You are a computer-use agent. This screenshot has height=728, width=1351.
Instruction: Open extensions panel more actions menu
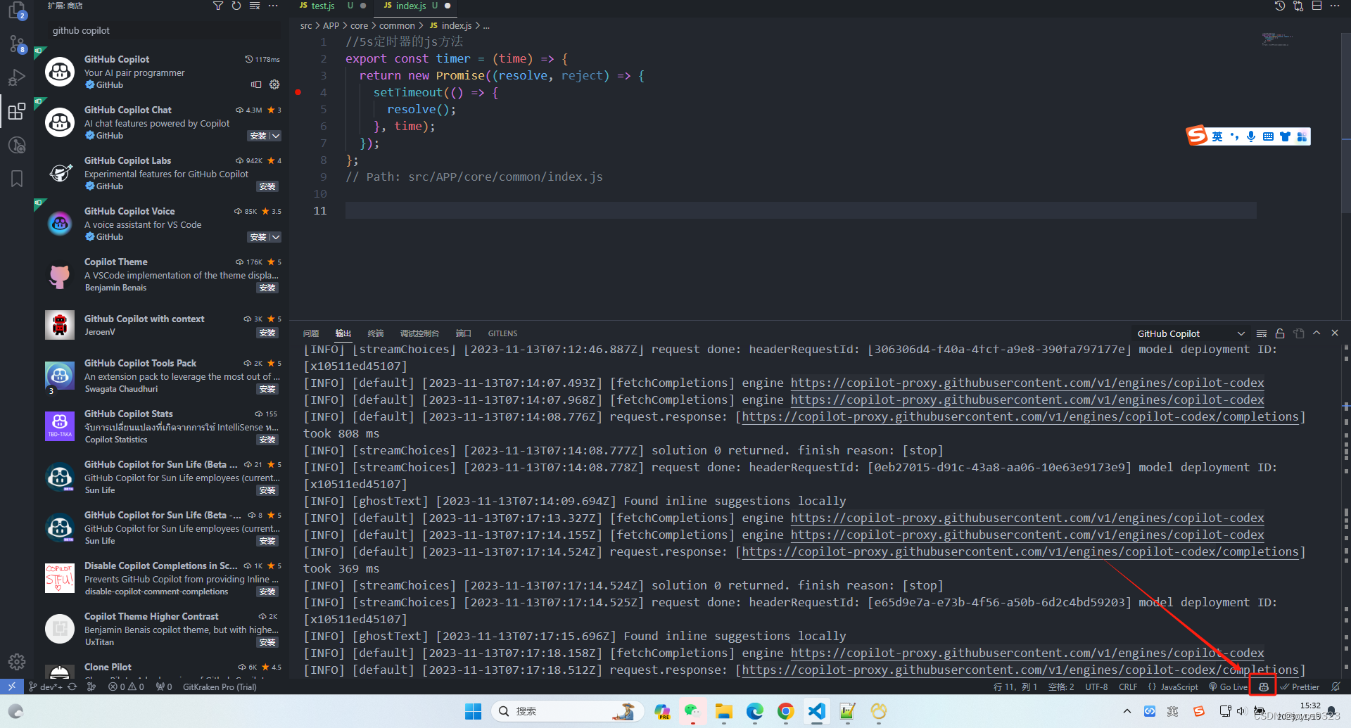(273, 6)
